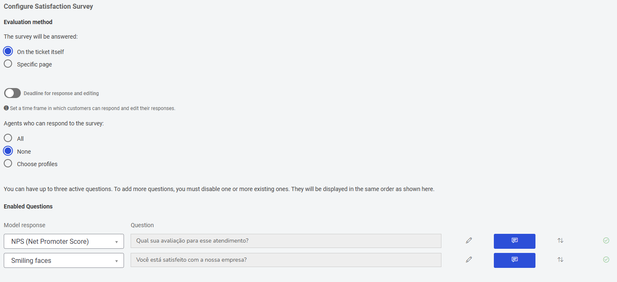
Task: Open comment settings for Smiling faces question
Action: pyautogui.click(x=514, y=260)
